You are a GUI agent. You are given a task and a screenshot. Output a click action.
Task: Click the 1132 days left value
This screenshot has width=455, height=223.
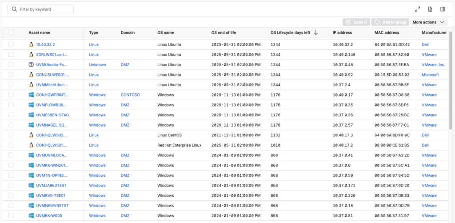275,135
